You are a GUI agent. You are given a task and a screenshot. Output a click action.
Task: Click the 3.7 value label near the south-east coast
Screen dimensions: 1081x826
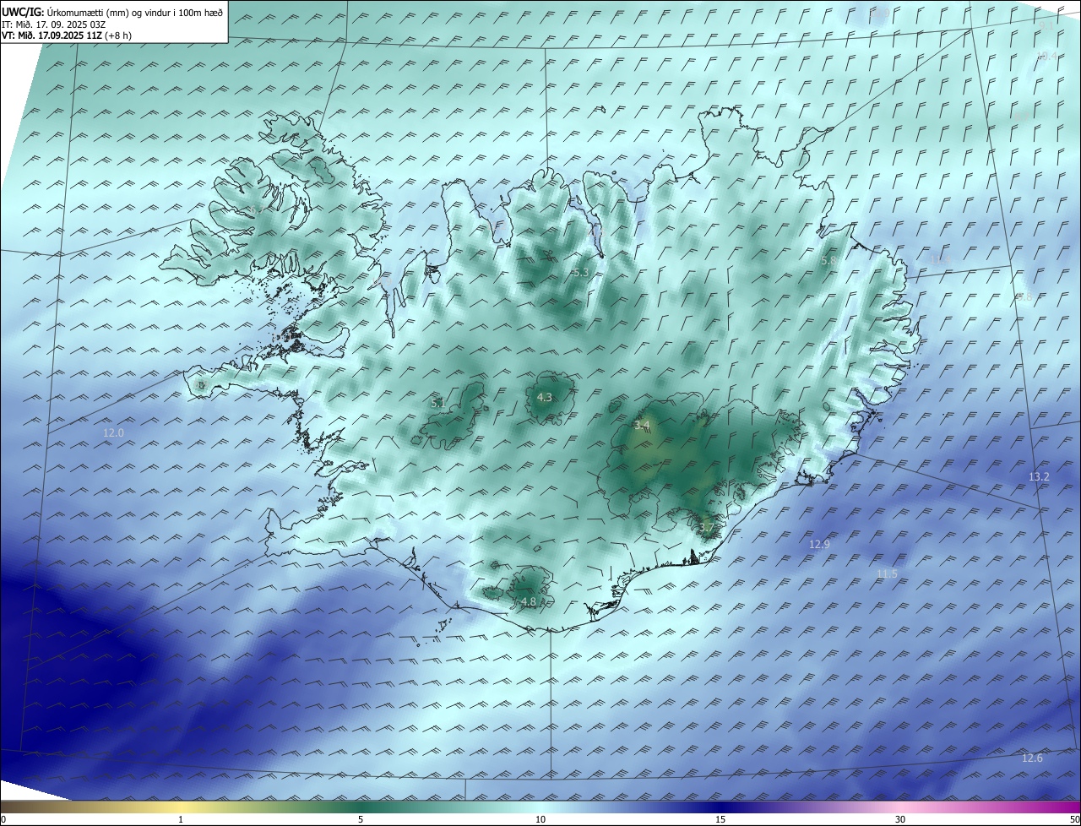tap(707, 528)
